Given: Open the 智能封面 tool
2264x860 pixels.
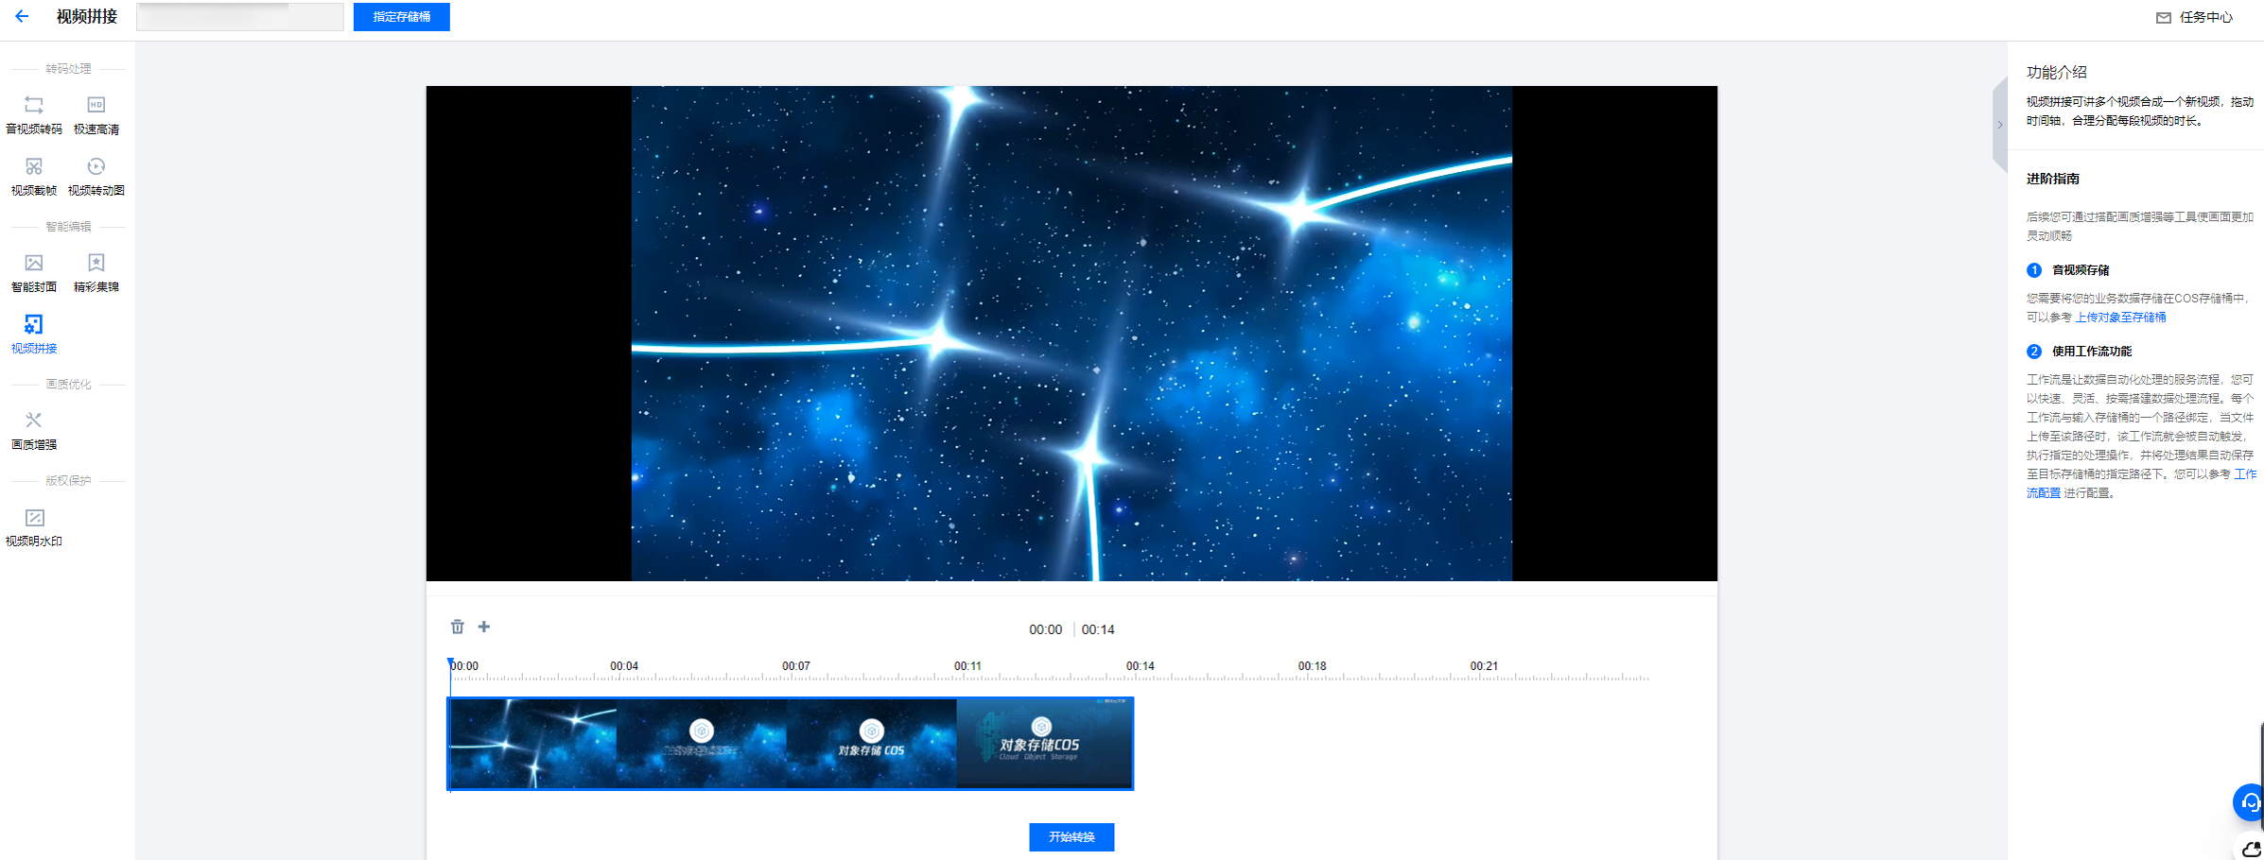Looking at the screenshot, I should pos(34,273).
